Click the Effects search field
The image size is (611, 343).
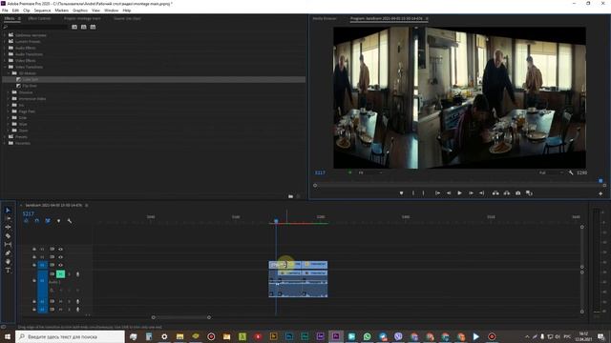(x=35, y=27)
